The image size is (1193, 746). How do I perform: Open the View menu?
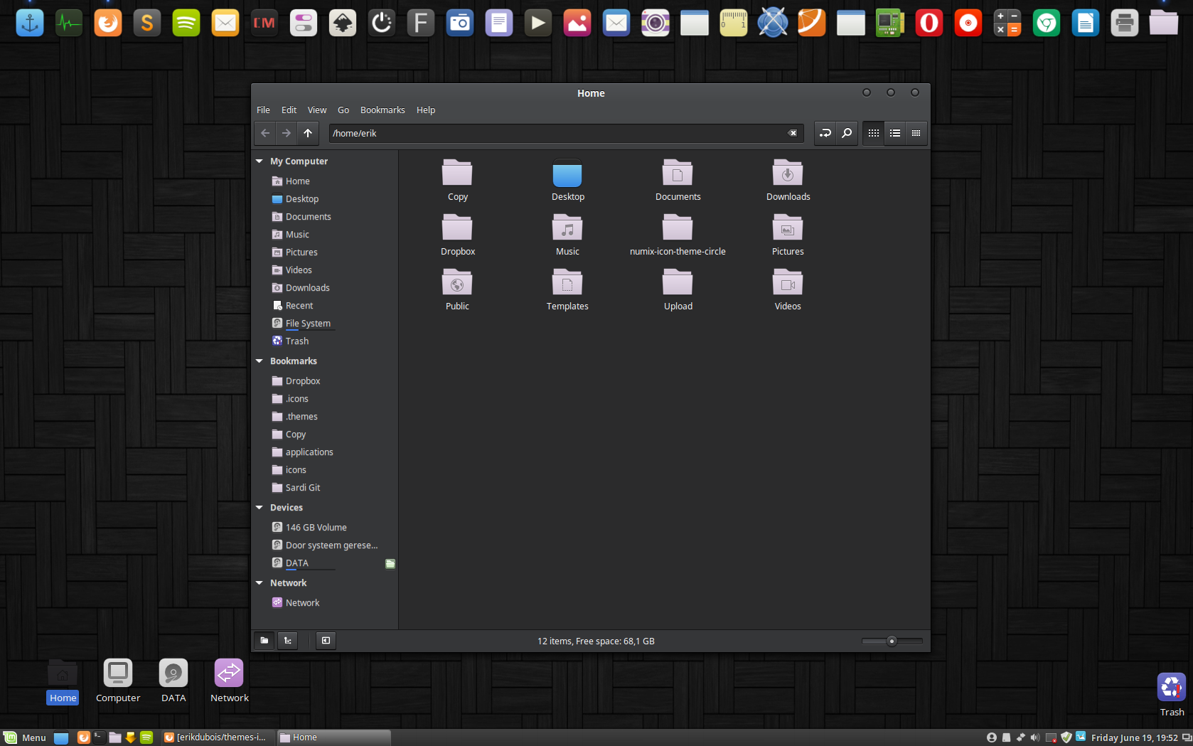[x=317, y=110]
